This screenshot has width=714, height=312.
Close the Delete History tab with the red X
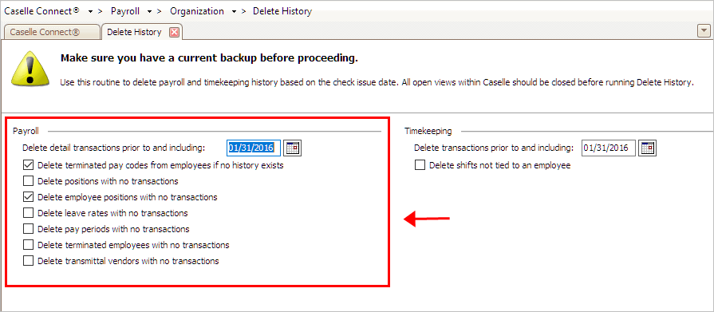[x=174, y=33]
